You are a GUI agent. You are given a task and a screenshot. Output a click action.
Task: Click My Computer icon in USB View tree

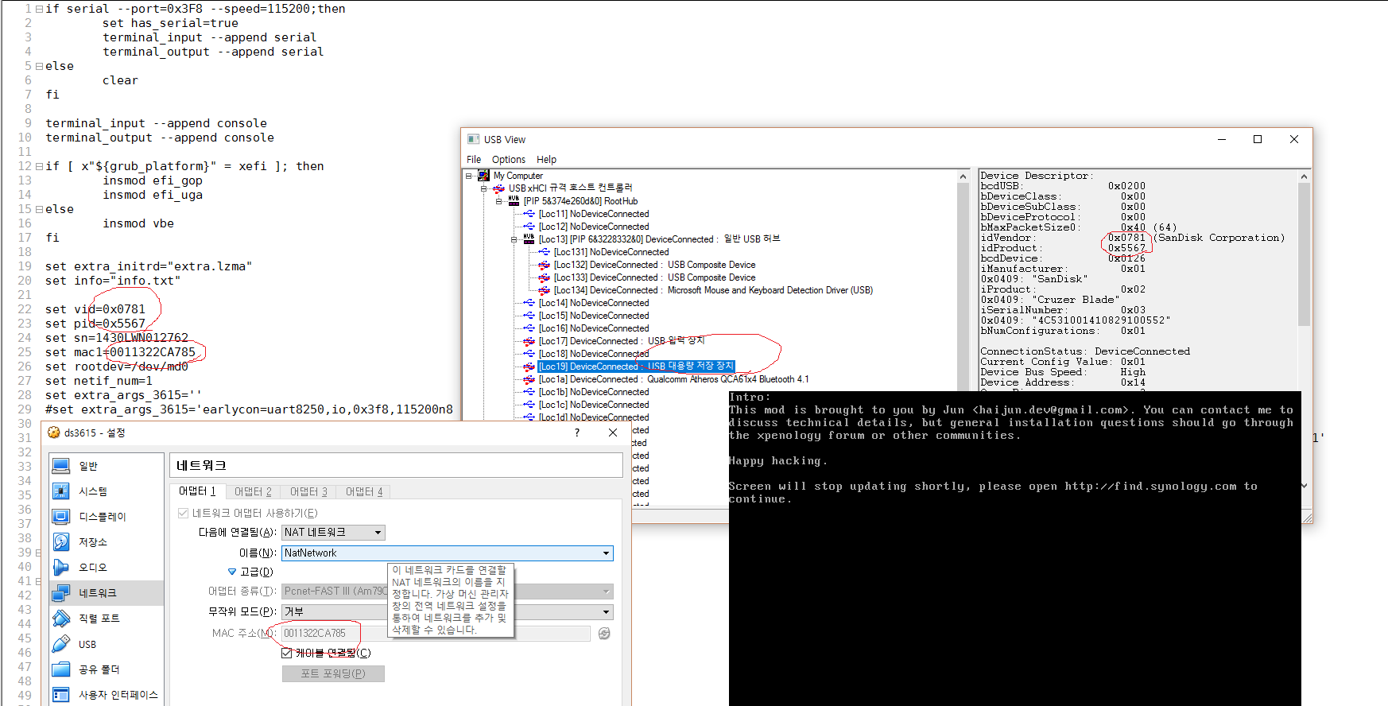[x=483, y=176]
